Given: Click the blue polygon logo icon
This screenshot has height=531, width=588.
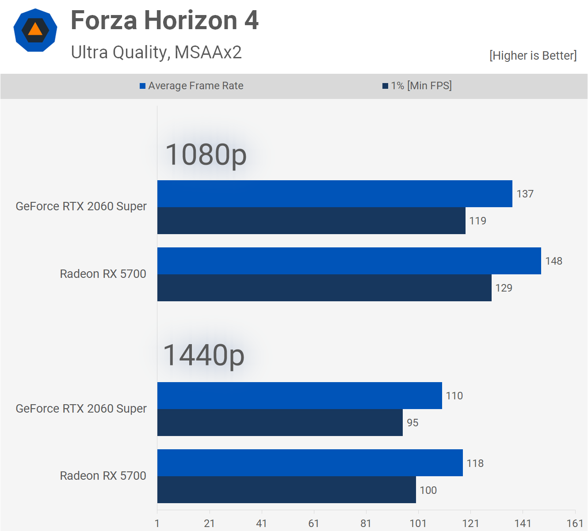Looking at the screenshot, I should point(35,30).
